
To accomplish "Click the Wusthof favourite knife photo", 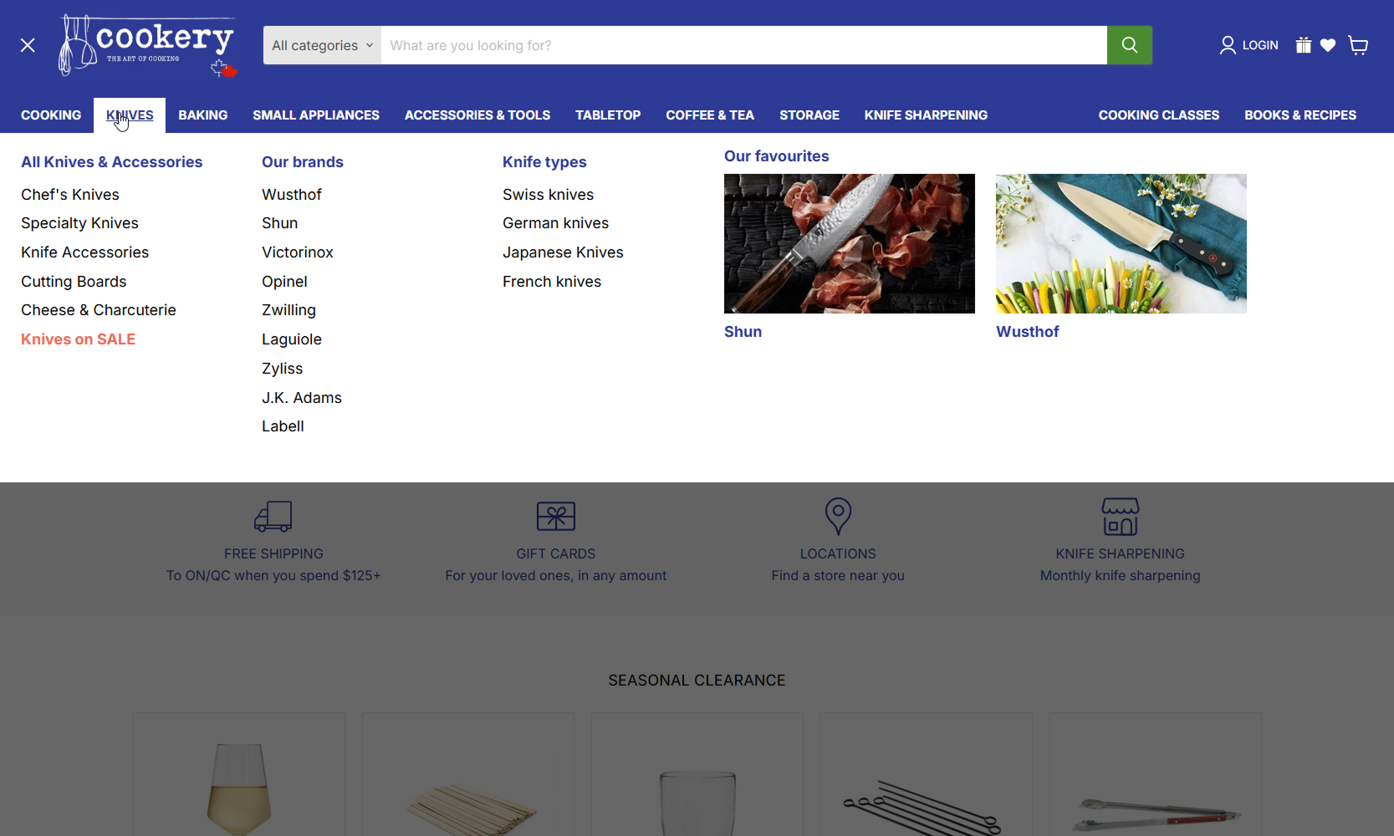I will [1121, 243].
